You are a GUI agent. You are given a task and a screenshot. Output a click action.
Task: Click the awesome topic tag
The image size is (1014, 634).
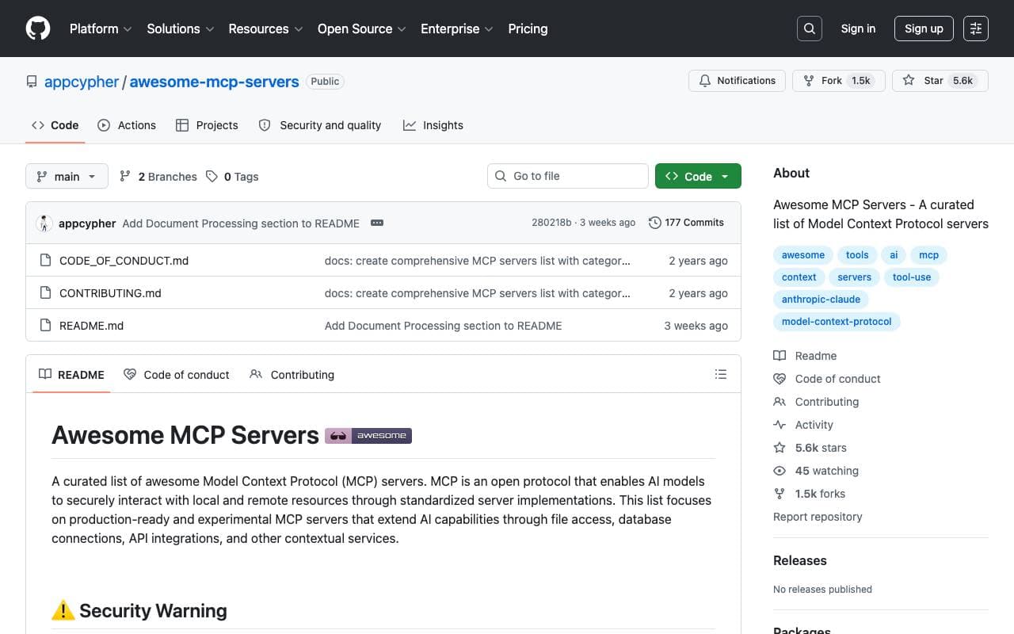[803, 255]
